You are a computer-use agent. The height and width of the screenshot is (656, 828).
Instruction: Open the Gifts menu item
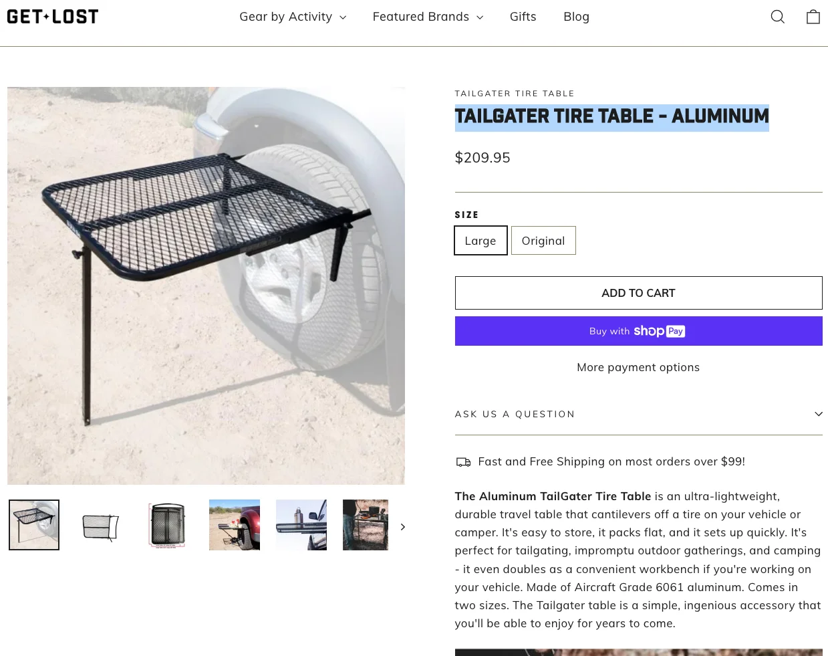(x=523, y=17)
